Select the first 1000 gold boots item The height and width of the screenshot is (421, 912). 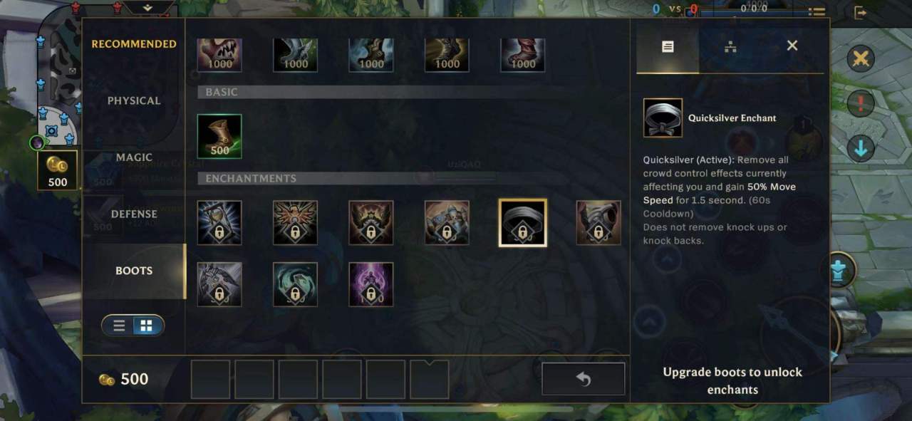(x=219, y=55)
